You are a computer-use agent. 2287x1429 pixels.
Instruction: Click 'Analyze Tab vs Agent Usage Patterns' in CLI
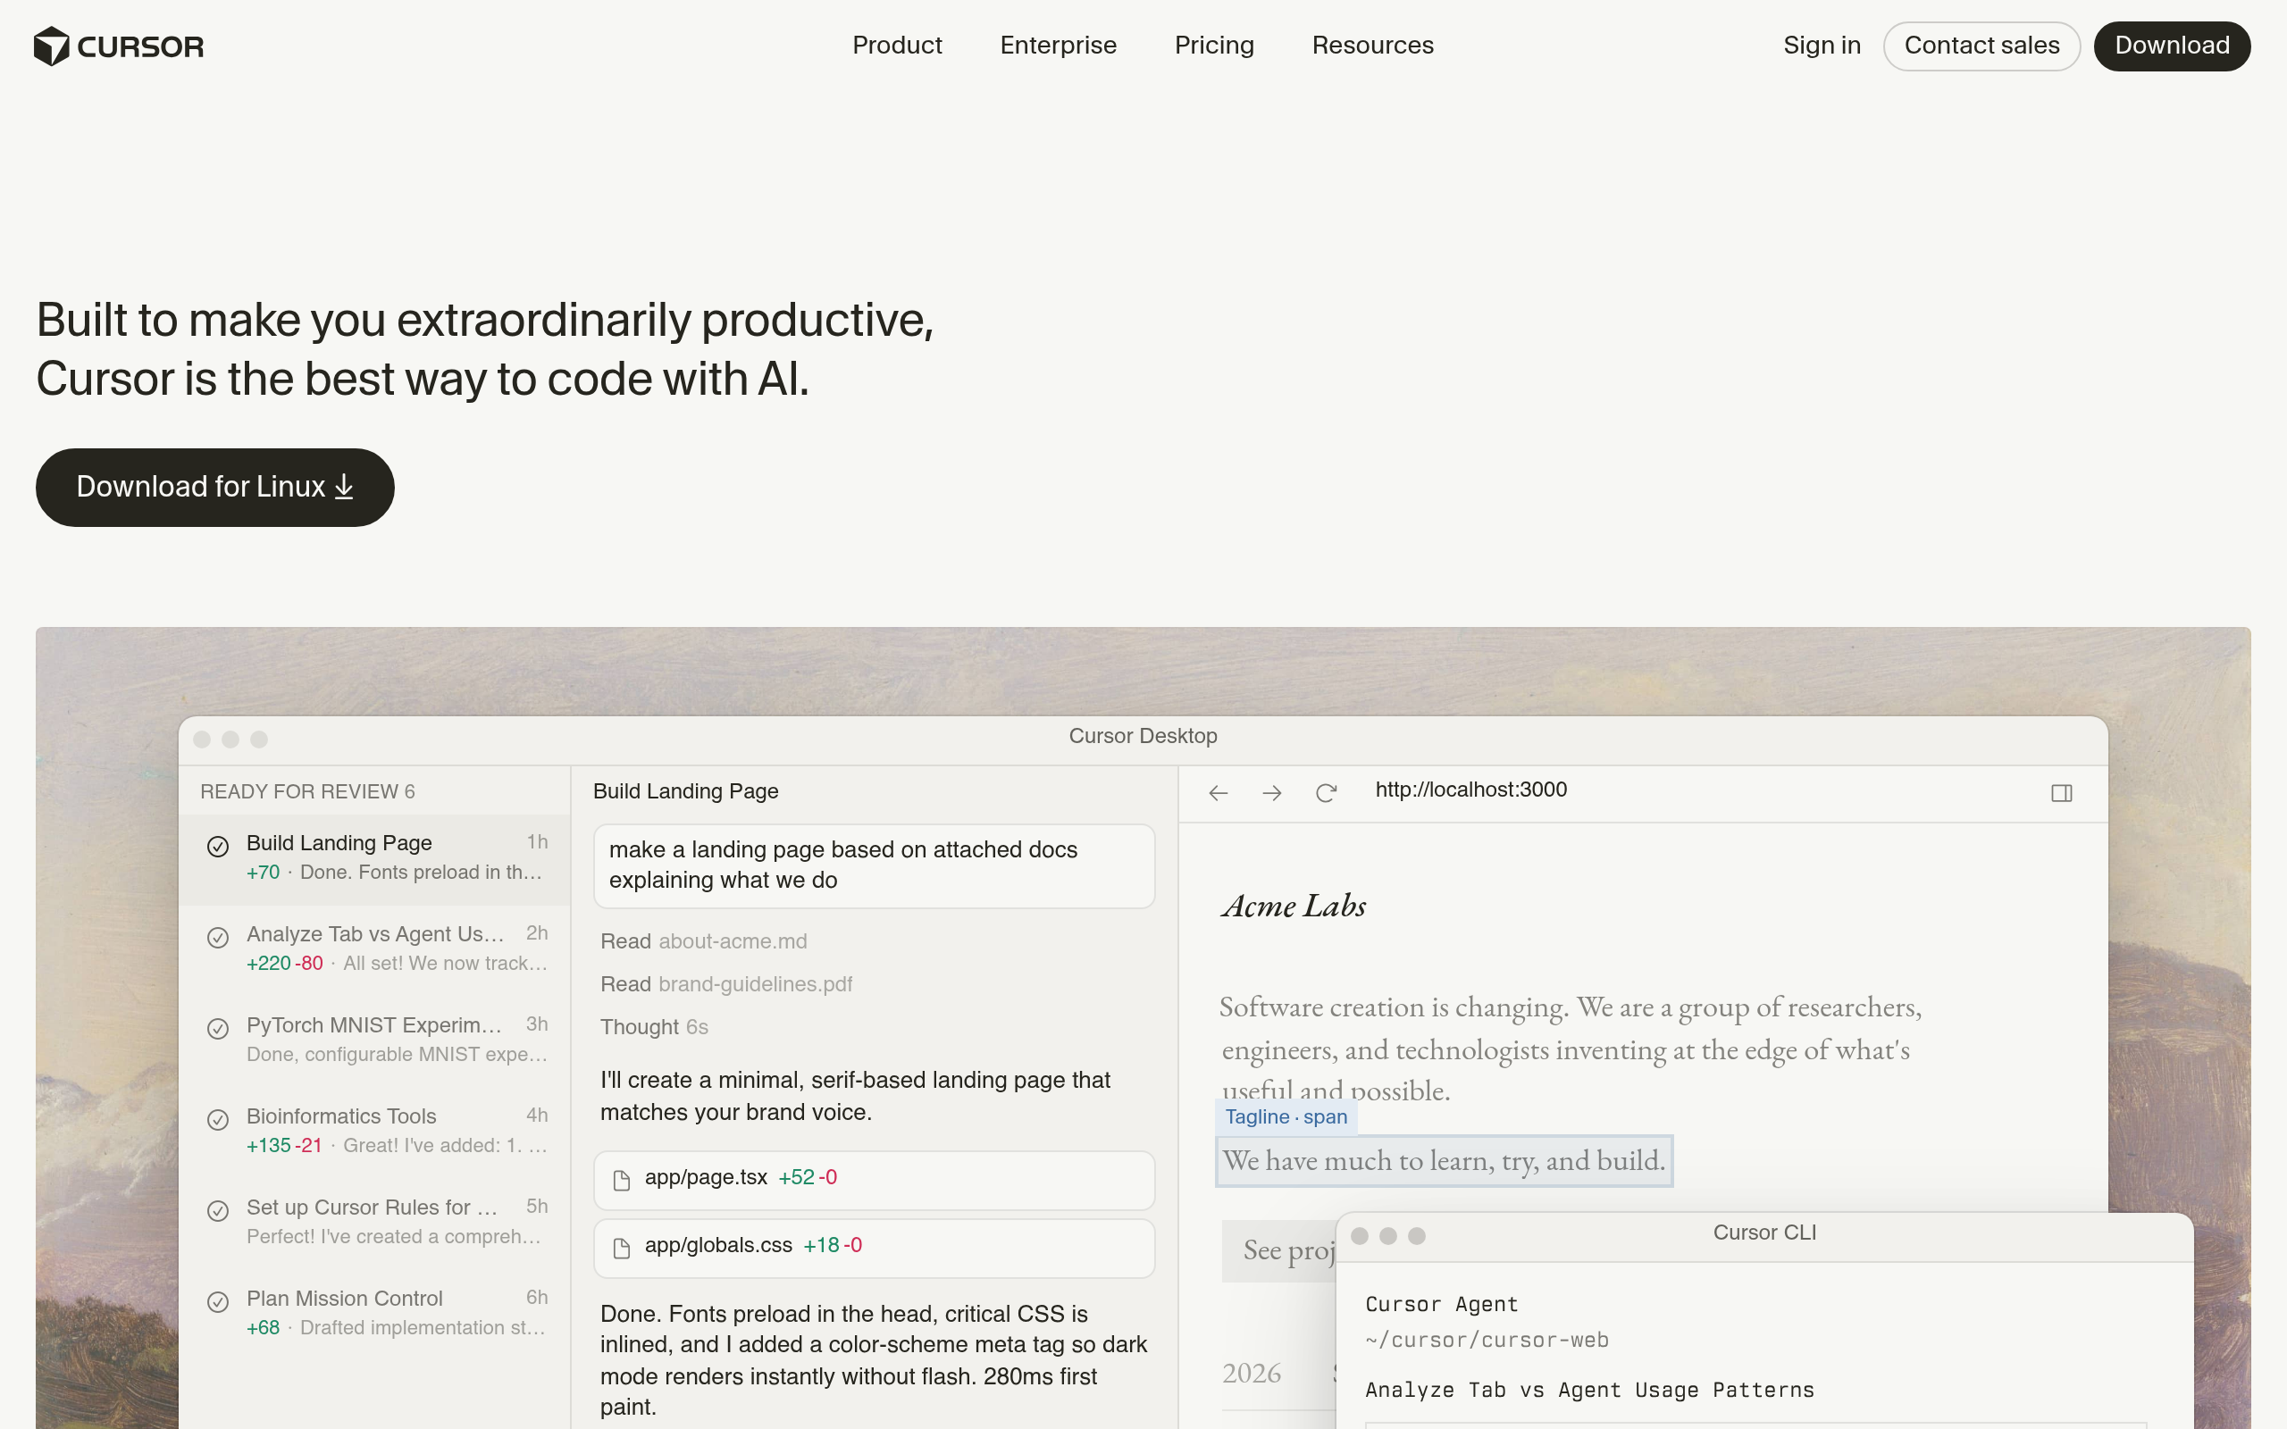1589,1391
